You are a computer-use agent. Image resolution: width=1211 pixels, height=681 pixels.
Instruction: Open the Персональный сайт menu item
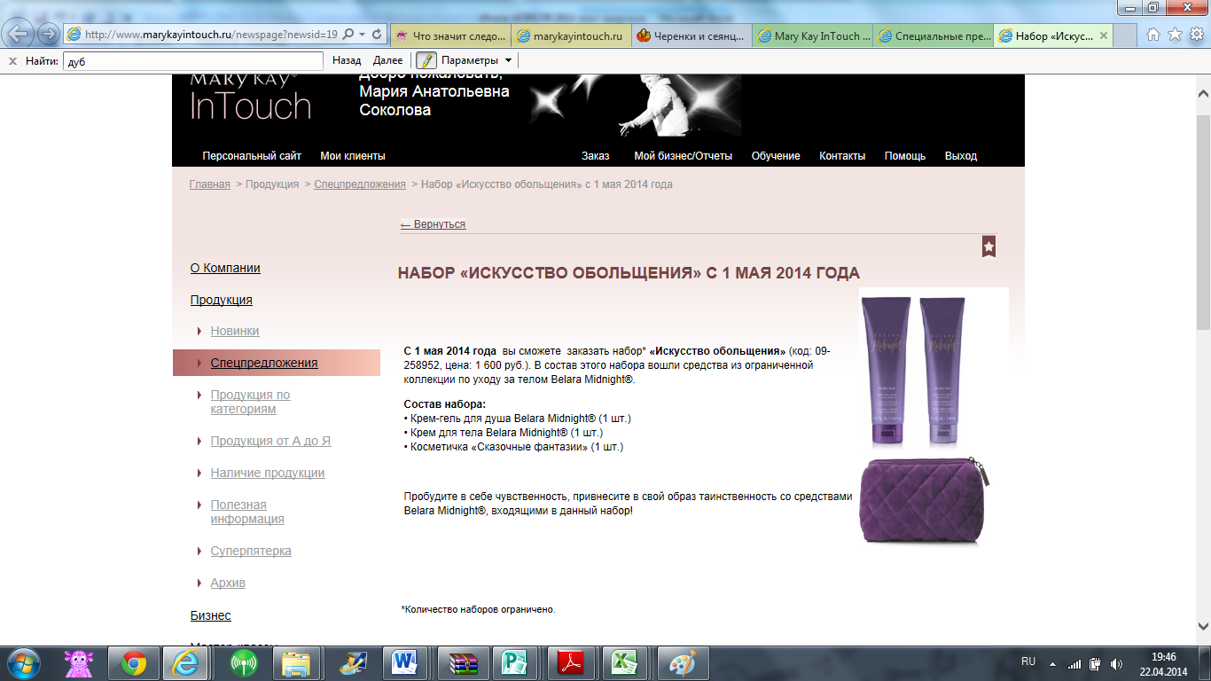click(252, 155)
